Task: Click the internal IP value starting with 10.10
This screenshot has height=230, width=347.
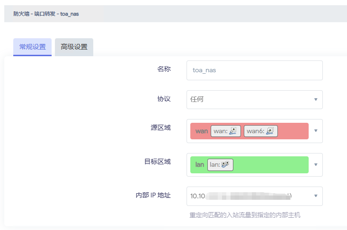Action: pyautogui.click(x=198, y=196)
